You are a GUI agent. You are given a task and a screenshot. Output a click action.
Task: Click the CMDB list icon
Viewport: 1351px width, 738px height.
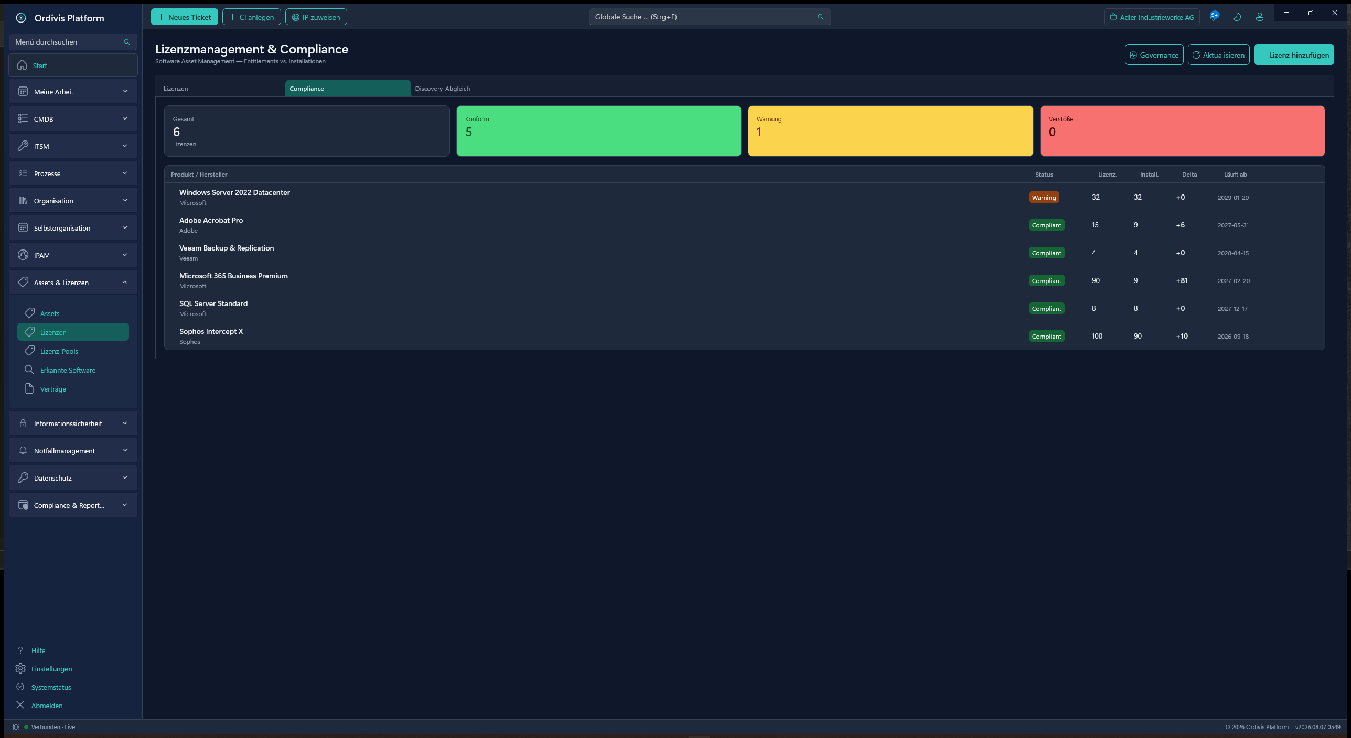click(x=23, y=118)
